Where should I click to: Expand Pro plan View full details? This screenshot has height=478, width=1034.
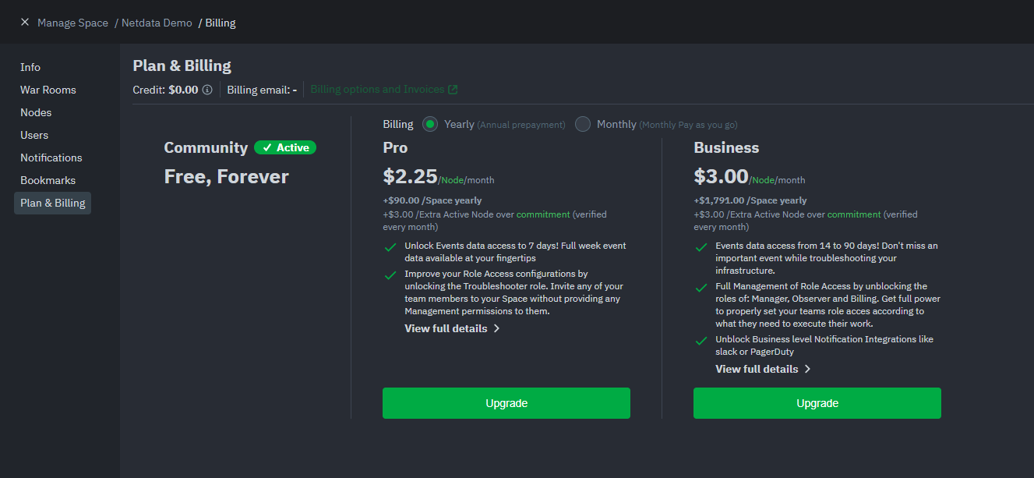click(452, 328)
